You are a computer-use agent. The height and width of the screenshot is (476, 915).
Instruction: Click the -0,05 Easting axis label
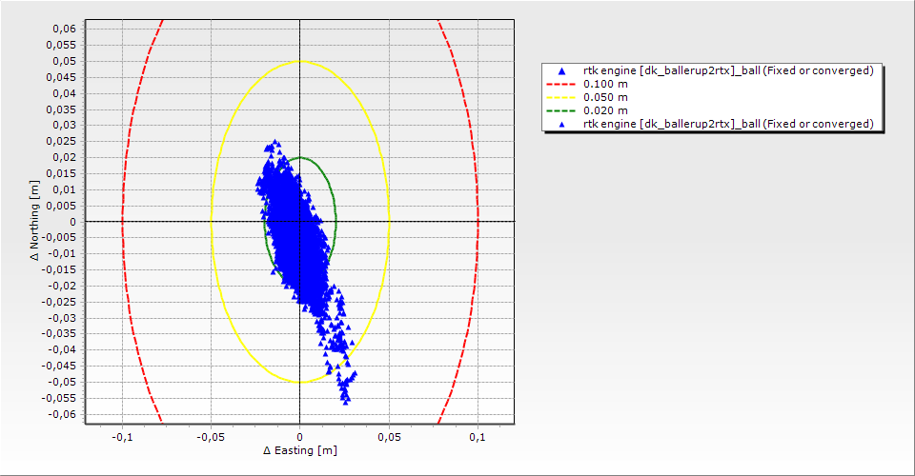(211, 438)
